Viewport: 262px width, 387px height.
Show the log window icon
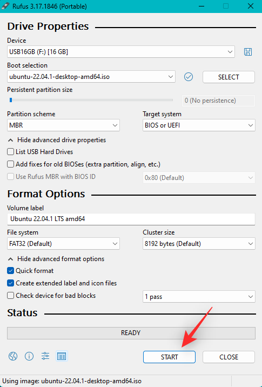click(x=62, y=356)
